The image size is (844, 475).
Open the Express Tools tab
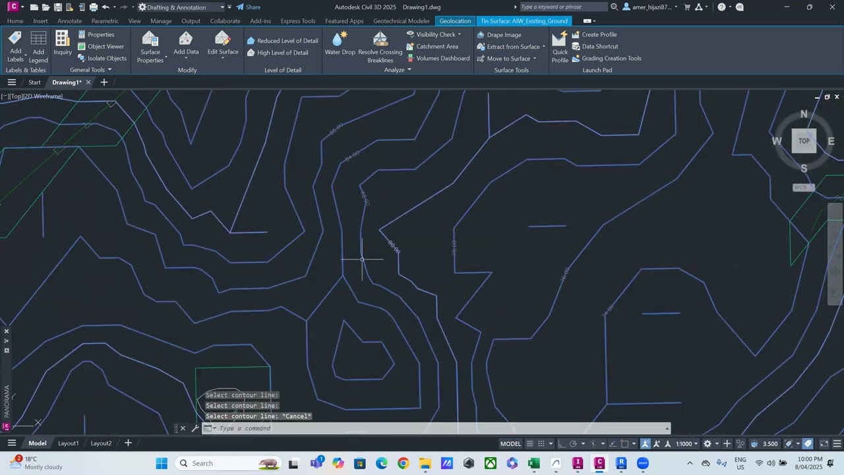298,21
